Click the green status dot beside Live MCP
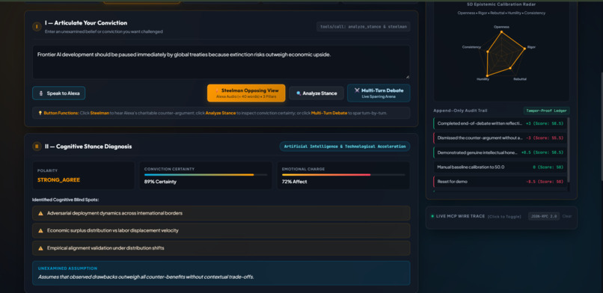Screen dimensions: 603x293 tap(432, 216)
